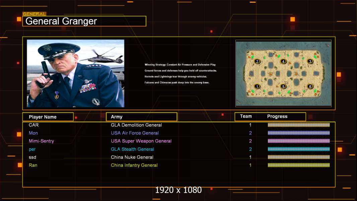Viewport: 357px width, 201px height.
Task: Select player name Ran
Action: (x=33, y=165)
